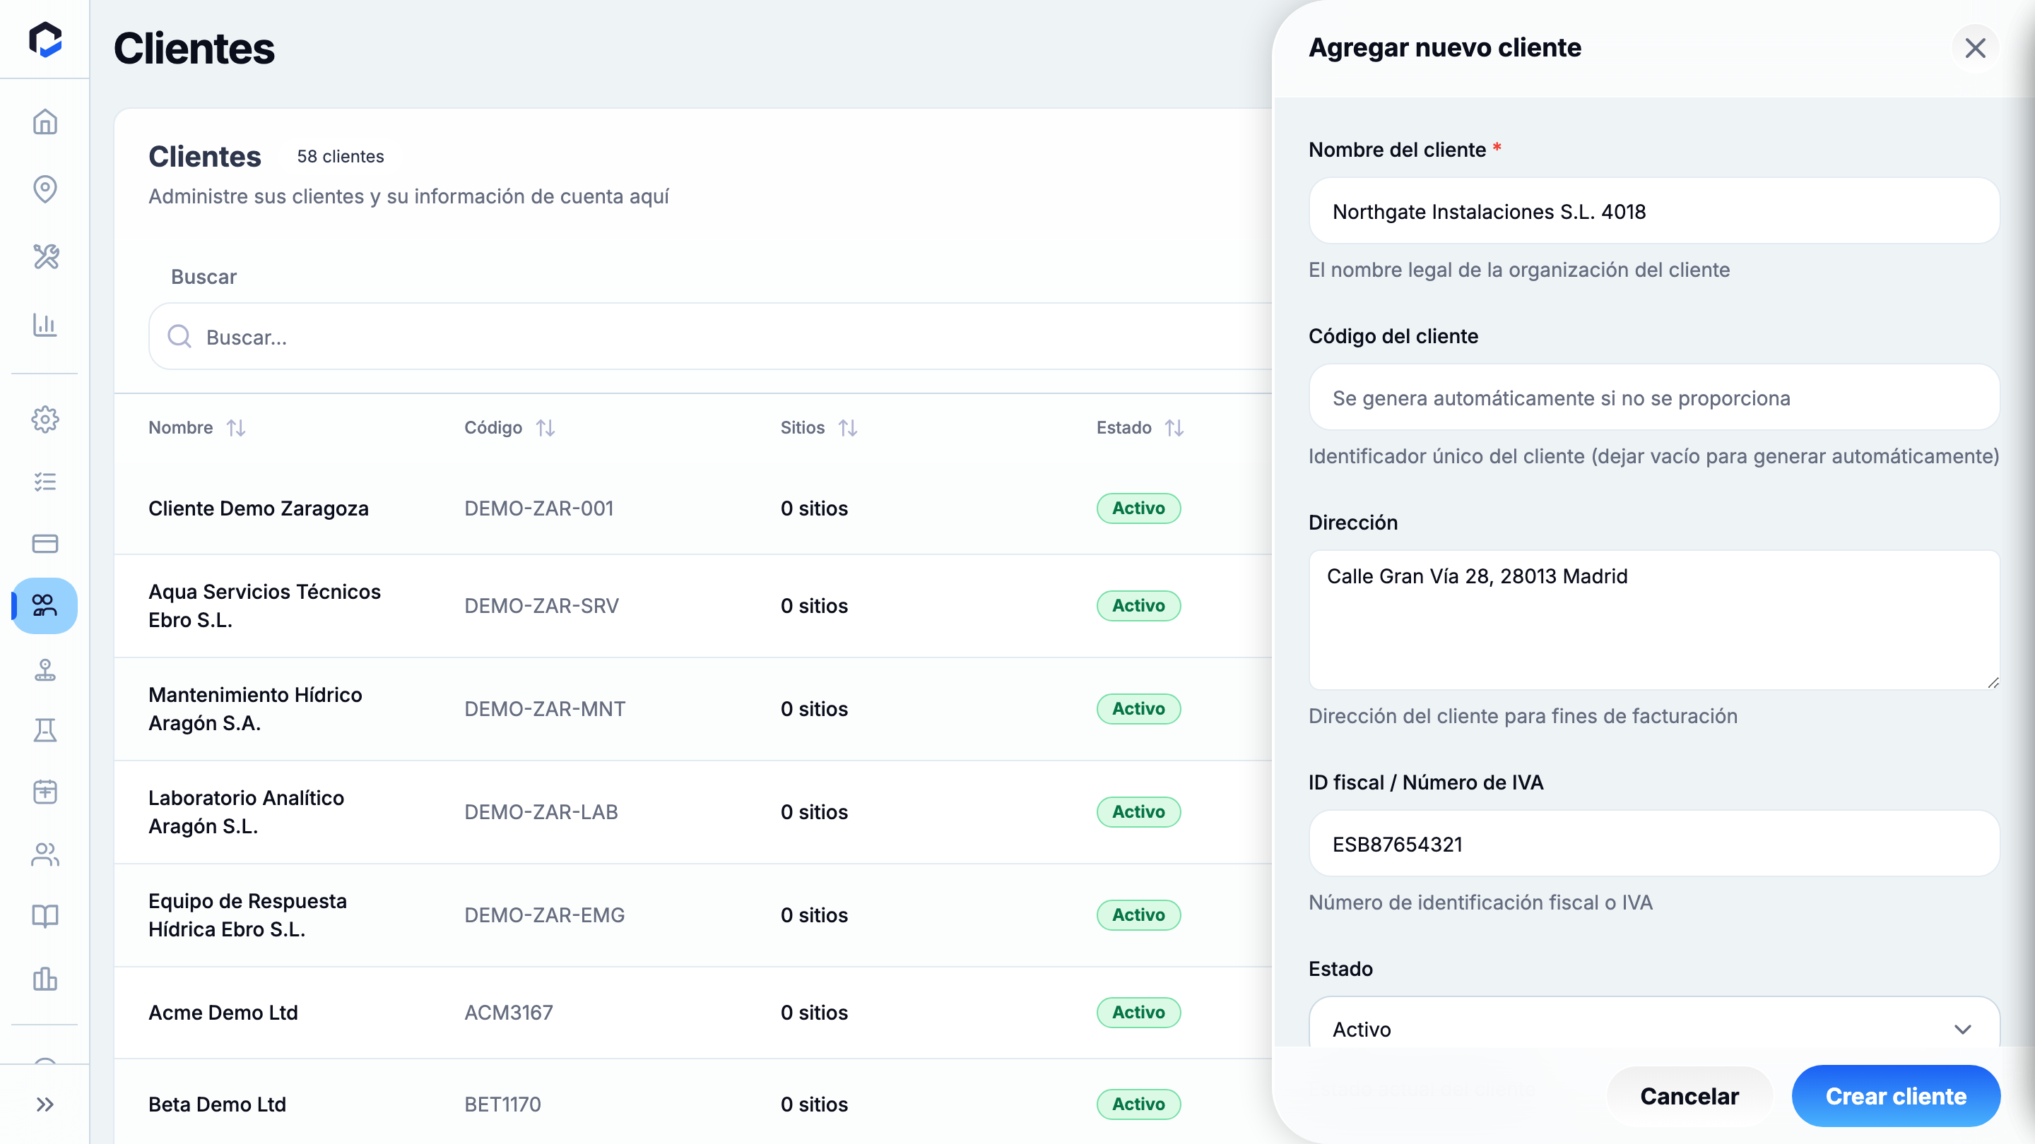Close the Agregar nuevo cliente panel
The width and height of the screenshot is (2035, 1144).
[x=1975, y=48]
